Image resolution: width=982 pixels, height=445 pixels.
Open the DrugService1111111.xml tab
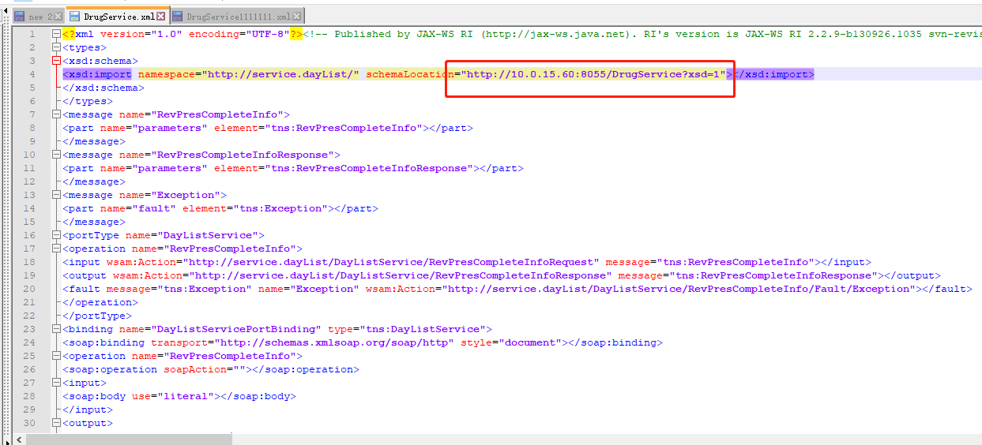pyautogui.click(x=239, y=16)
